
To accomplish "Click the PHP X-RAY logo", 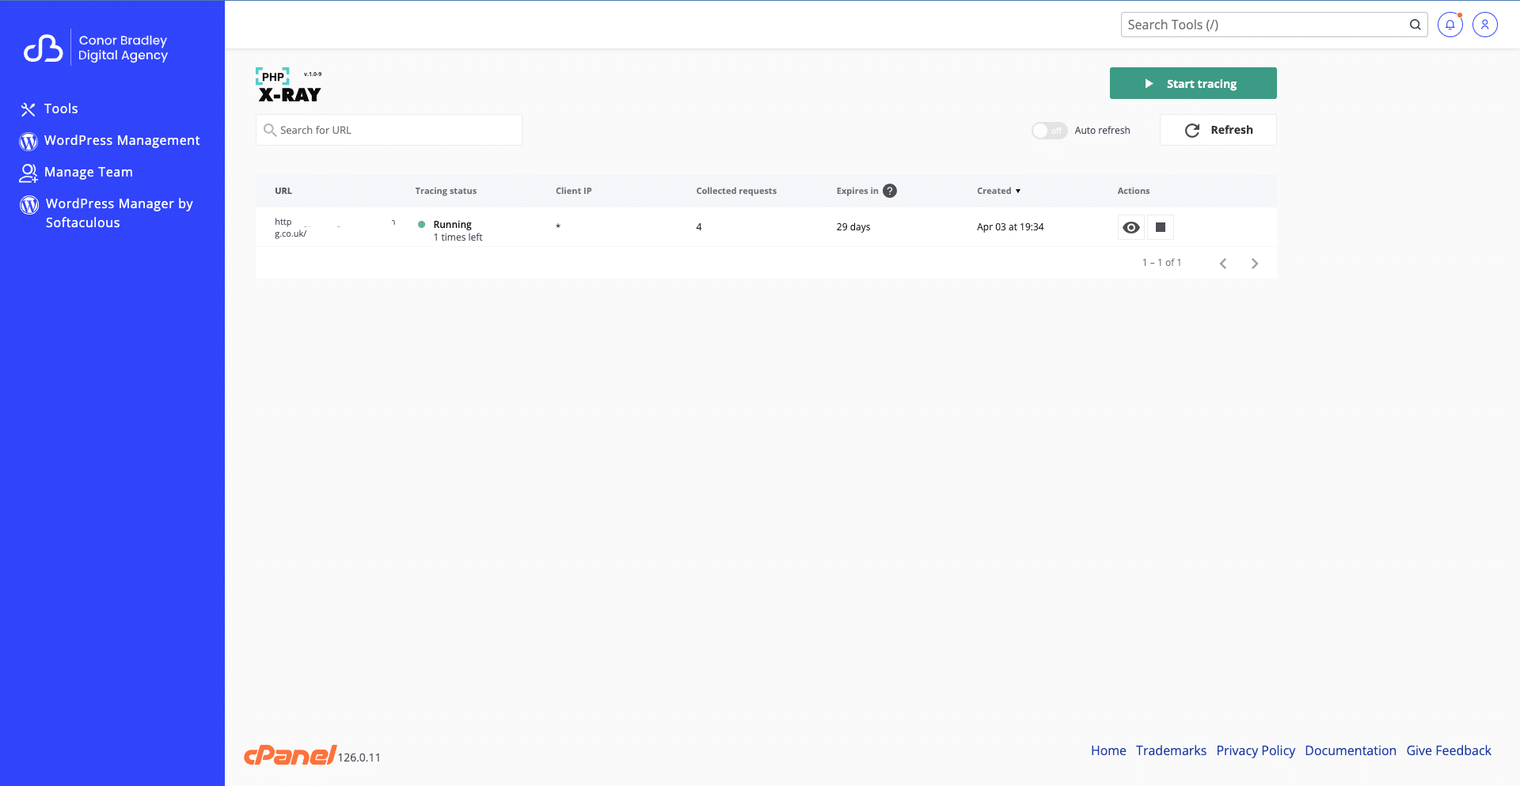I will [289, 85].
